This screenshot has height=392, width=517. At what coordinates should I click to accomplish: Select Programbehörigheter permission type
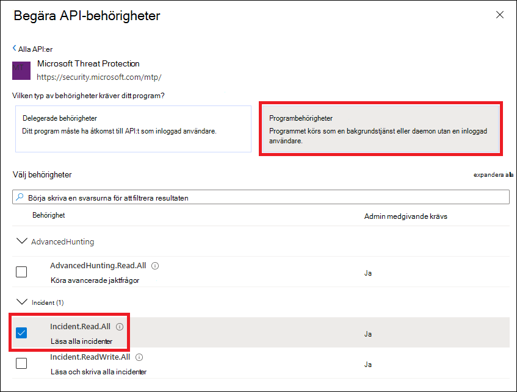click(381, 129)
